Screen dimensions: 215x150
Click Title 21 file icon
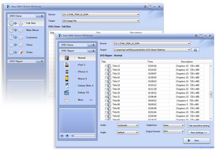click(x=109, y=97)
